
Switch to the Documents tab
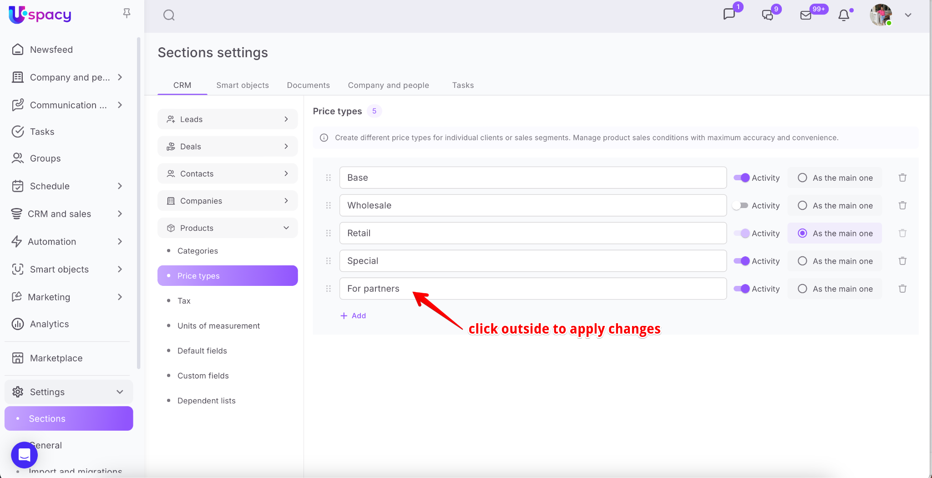(x=308, y=85)
